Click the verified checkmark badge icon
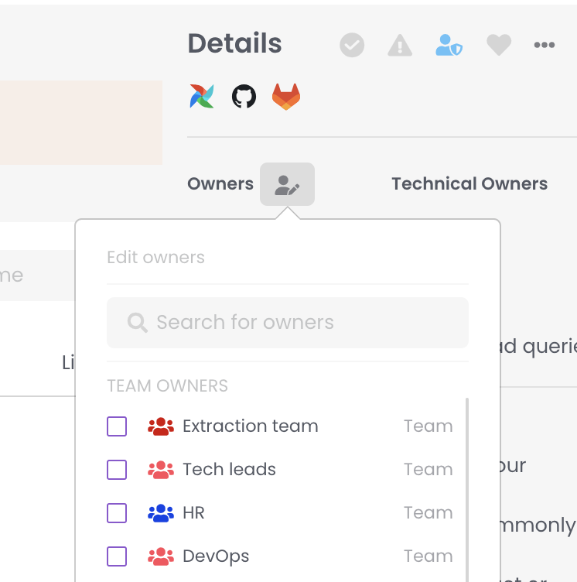The image size is (577, 582). click(x=352, y=46)
